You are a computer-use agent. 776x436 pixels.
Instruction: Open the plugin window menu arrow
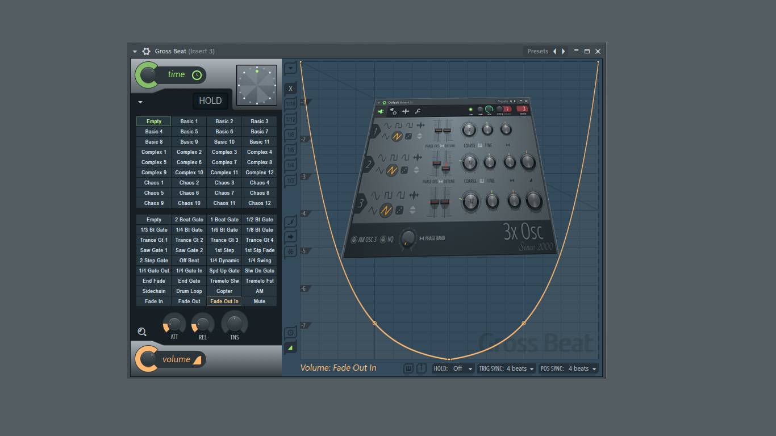click(135, 52)
